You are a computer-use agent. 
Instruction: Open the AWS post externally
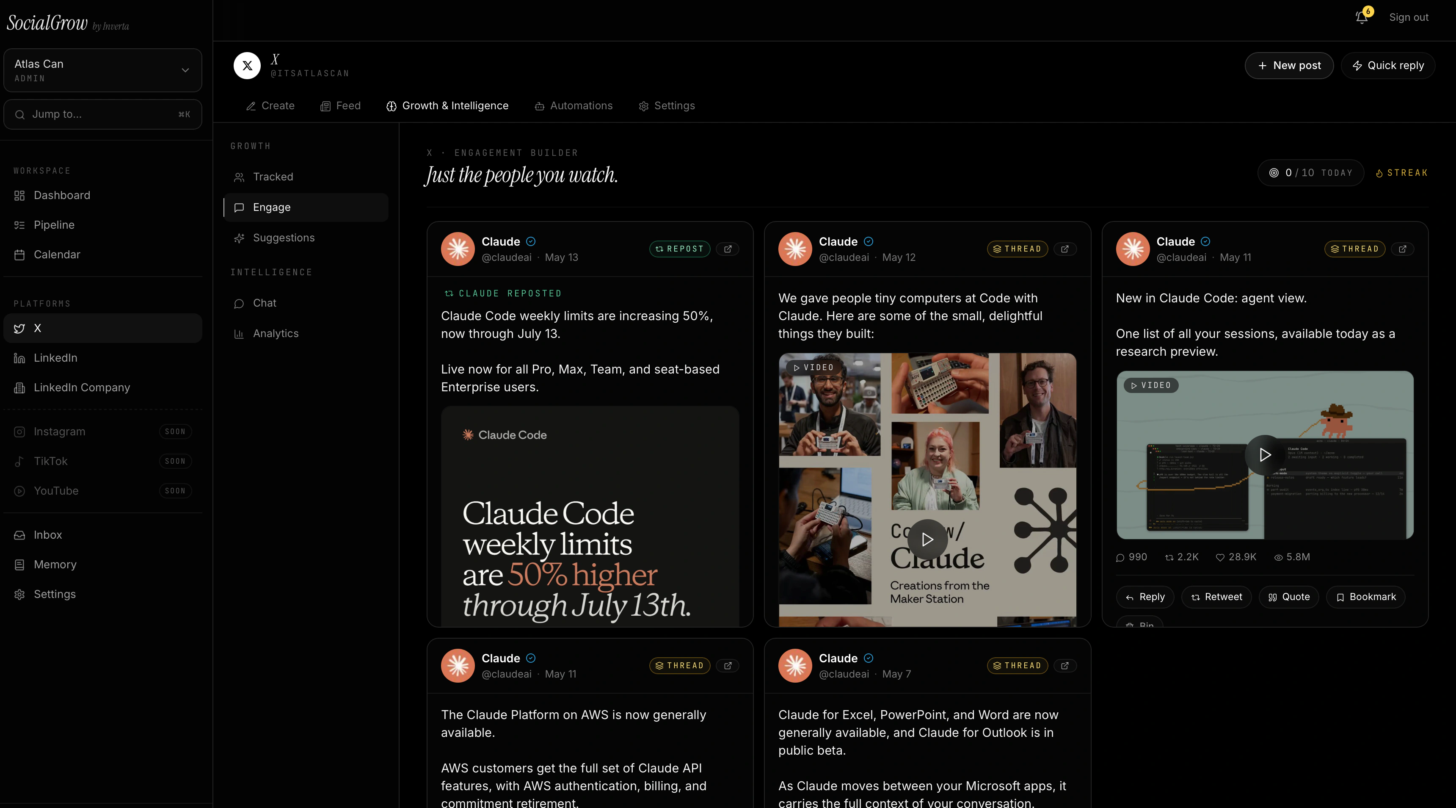tap(728, 666)
